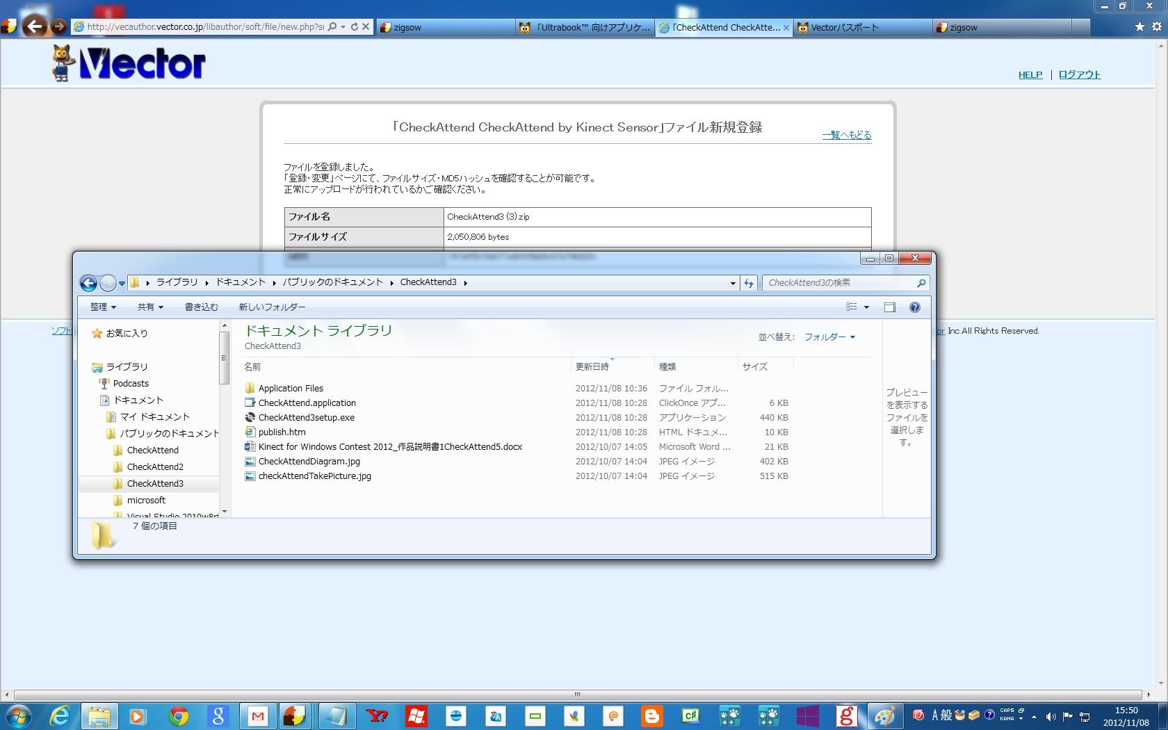Click the browser back button
1168x730 pixels.
coord(35,27)
